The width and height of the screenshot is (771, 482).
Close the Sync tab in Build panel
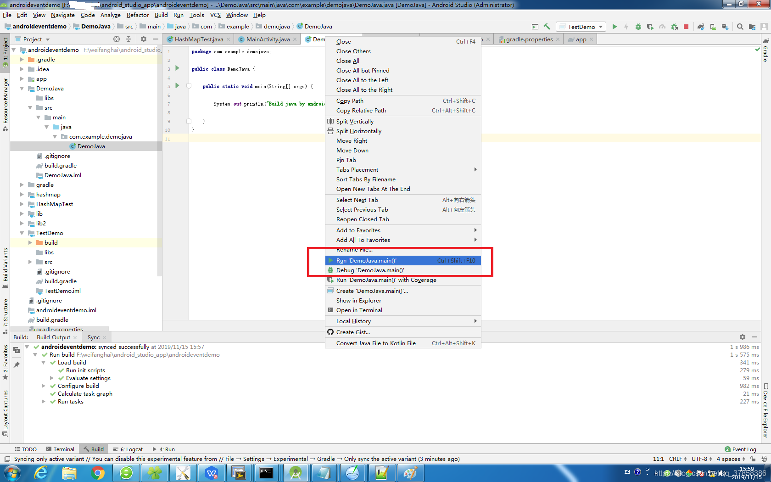(x=104, y=337)
